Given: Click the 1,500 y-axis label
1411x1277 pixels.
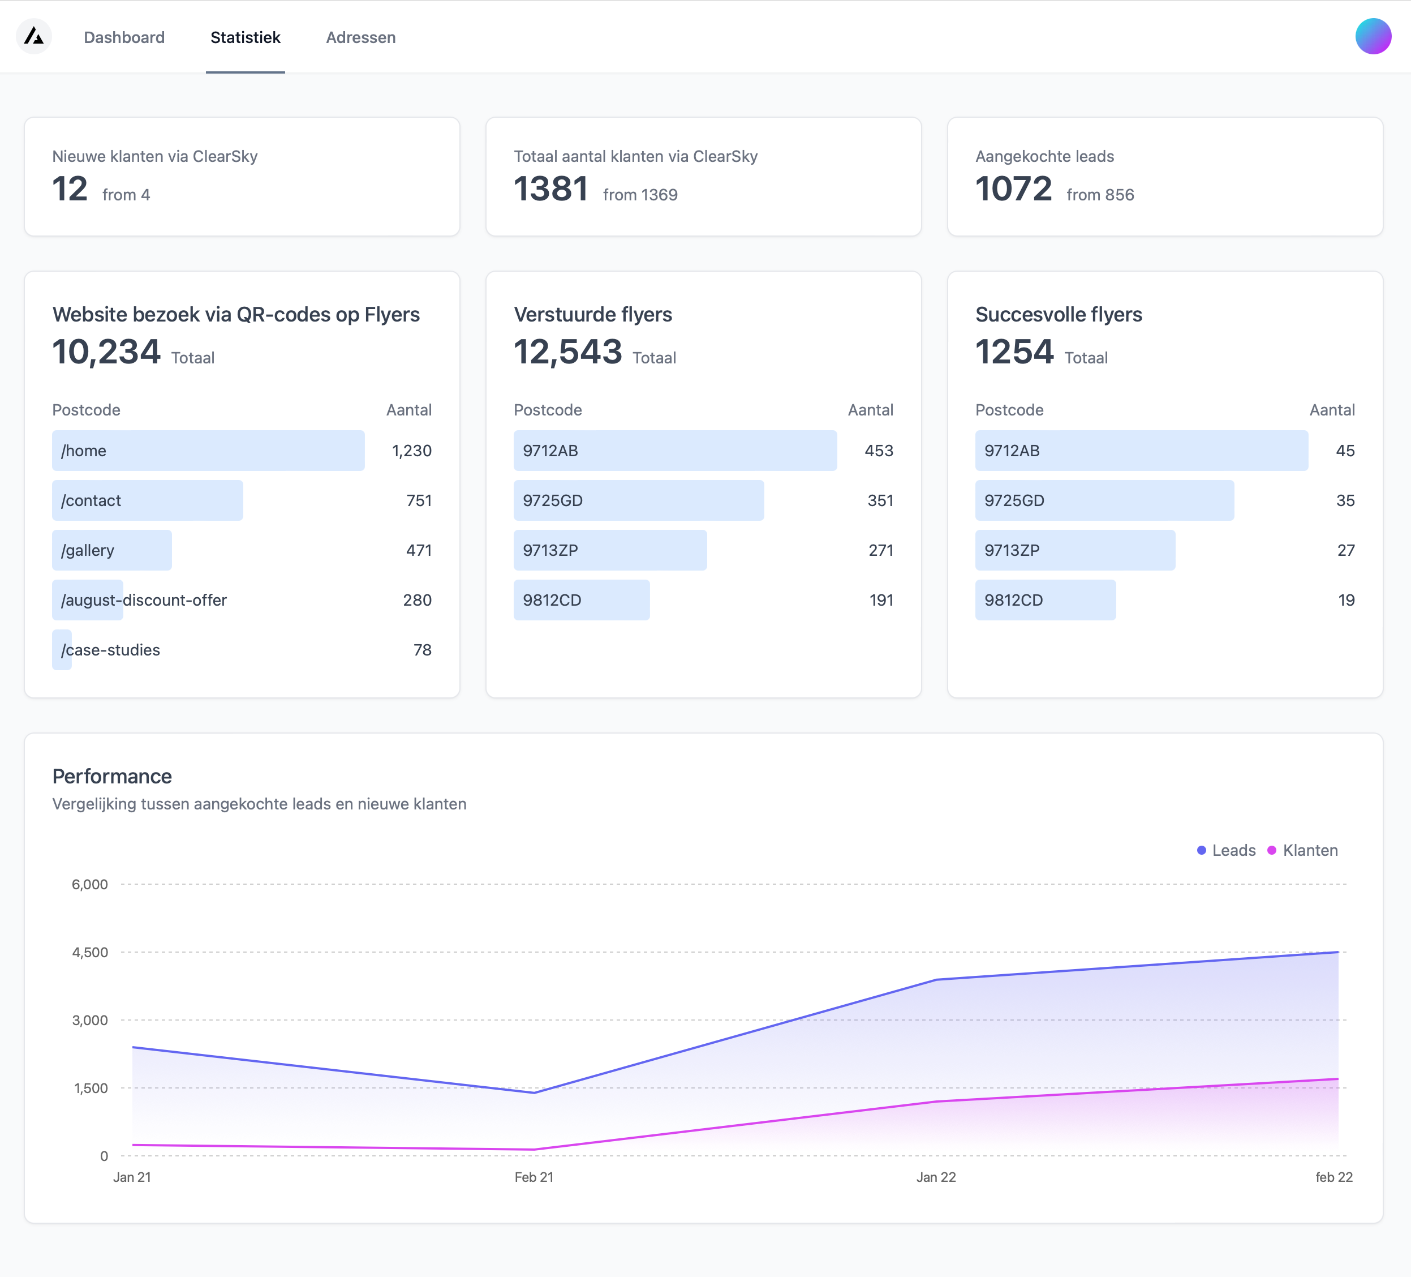Looking at the screenshot, I should click(x=91, y=1088).
